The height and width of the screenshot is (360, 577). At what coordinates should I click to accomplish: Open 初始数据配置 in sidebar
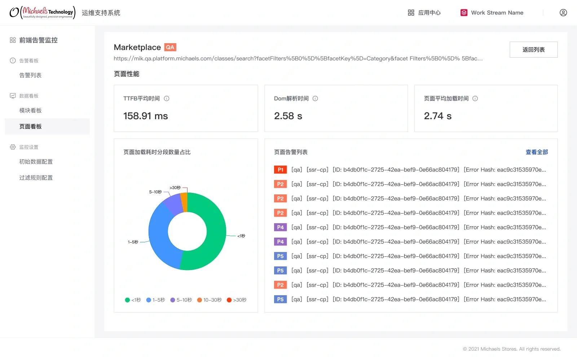click(x=36, y=162)
